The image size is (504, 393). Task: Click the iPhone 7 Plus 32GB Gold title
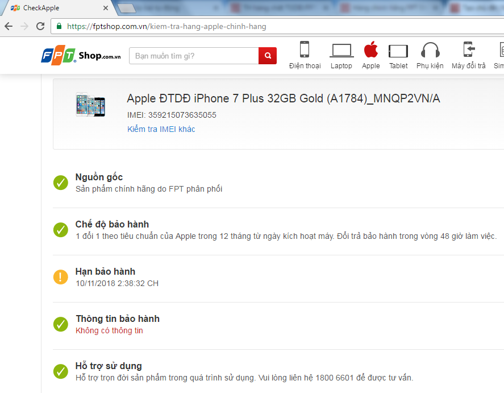click(283, 98)
